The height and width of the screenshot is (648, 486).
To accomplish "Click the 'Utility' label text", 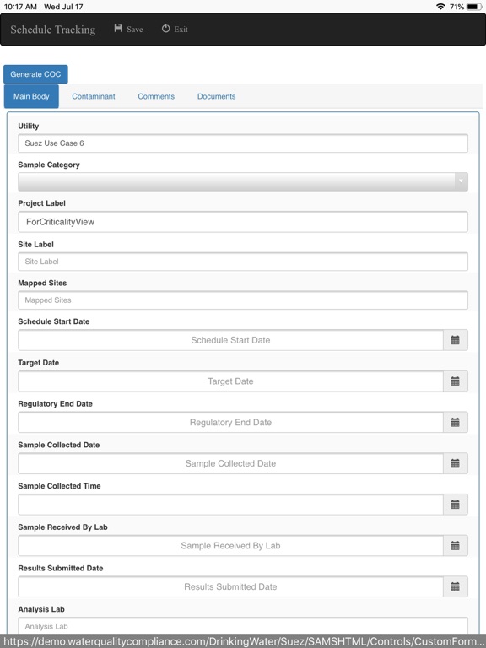I will tap(29, 126).
